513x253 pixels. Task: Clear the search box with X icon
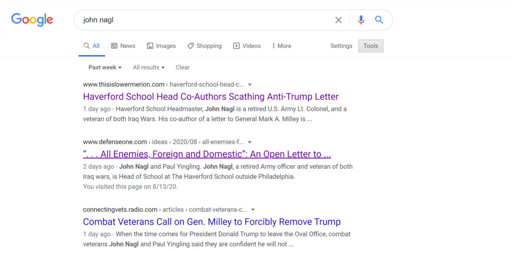click(x=339, y=21)
